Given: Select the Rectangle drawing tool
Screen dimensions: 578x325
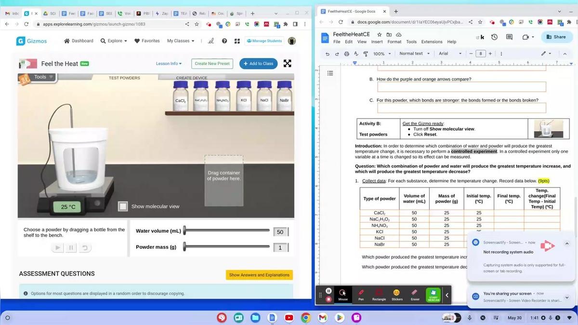Looking at the screenshot, I should tap(379, 294).
